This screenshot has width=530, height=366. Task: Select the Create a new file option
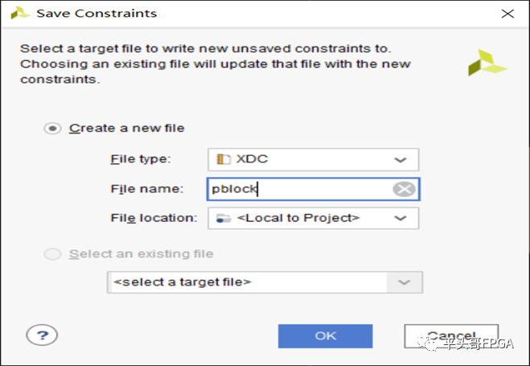(53, 128)
